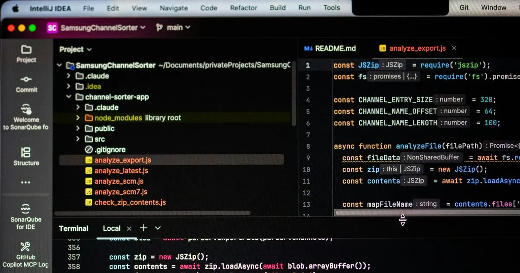The height and width of the screenshot is (273, 520).
Task: Close the analyze_export.js editor tab
Action: click(x=454, y=49)
